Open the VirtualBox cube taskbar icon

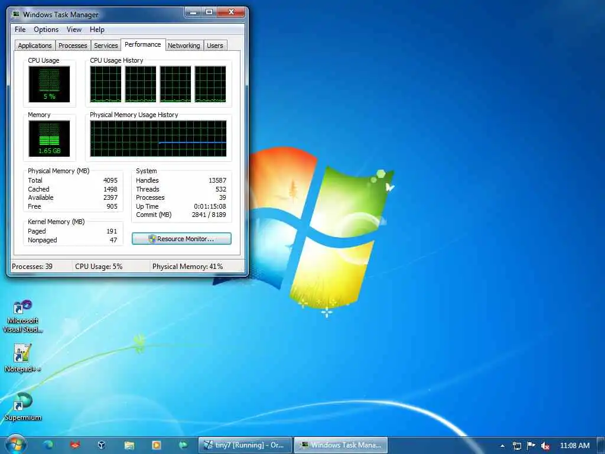pos(102,445)
